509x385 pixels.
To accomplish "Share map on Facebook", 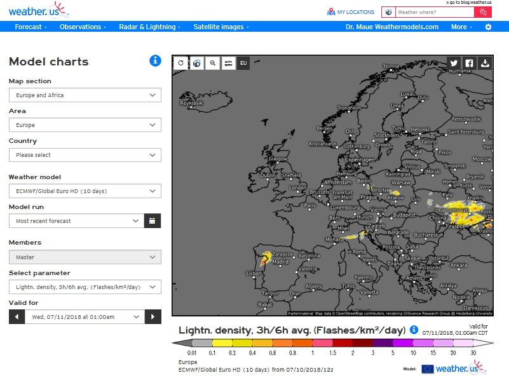I will (x=470, y=63).
